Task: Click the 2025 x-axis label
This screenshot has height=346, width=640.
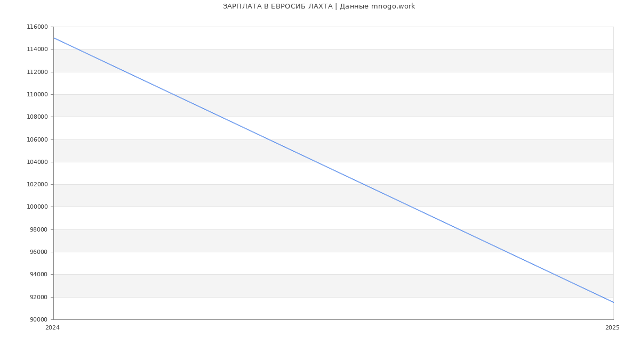Action: point(612,328)
